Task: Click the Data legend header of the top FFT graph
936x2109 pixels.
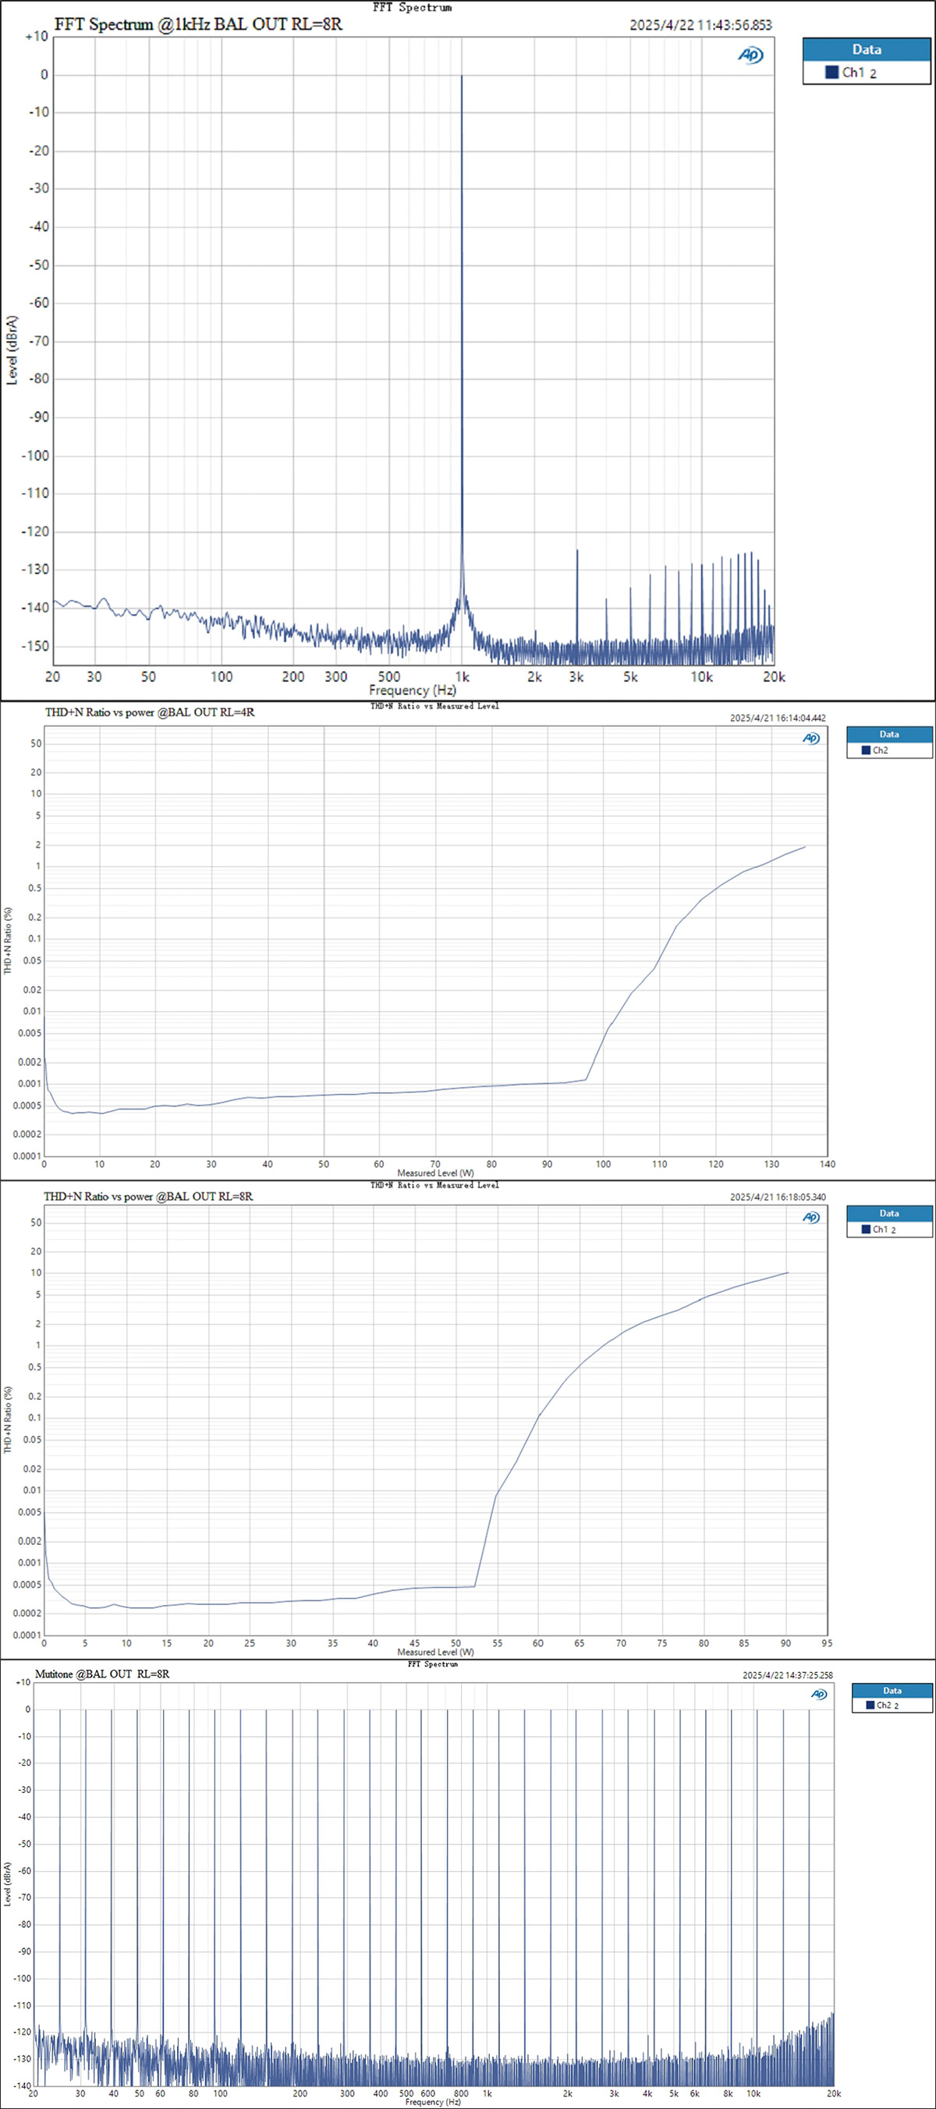Action: click(x=867, y=49)
